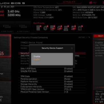Click HOT KEY button
This screenshot has height=104, width=104.
click(82, 37)
